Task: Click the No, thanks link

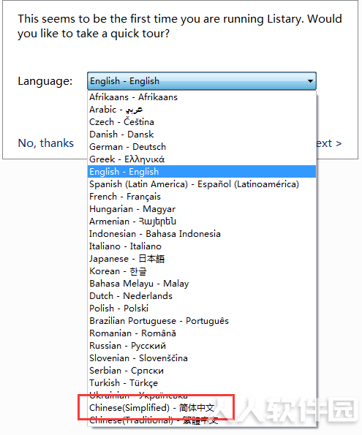Action: [46, 143]
